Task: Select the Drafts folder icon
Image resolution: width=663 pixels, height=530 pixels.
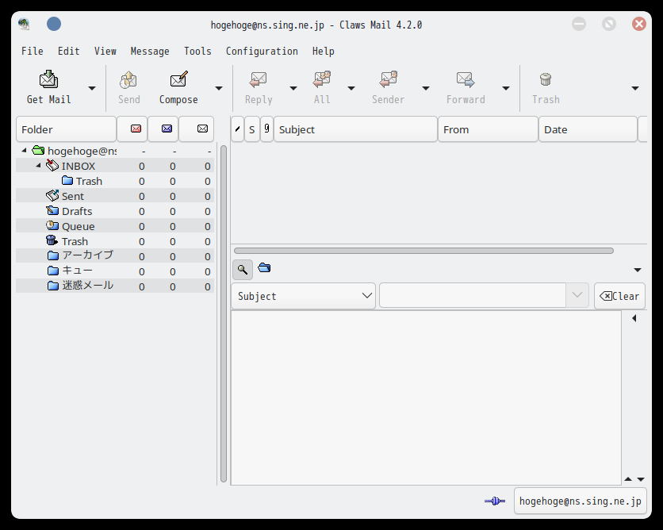Action: [x=52, y=210]
